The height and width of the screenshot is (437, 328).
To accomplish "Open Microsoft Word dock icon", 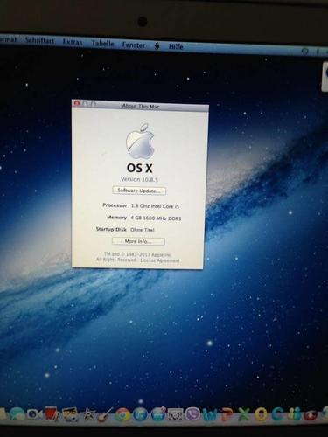I will (210, 414).
